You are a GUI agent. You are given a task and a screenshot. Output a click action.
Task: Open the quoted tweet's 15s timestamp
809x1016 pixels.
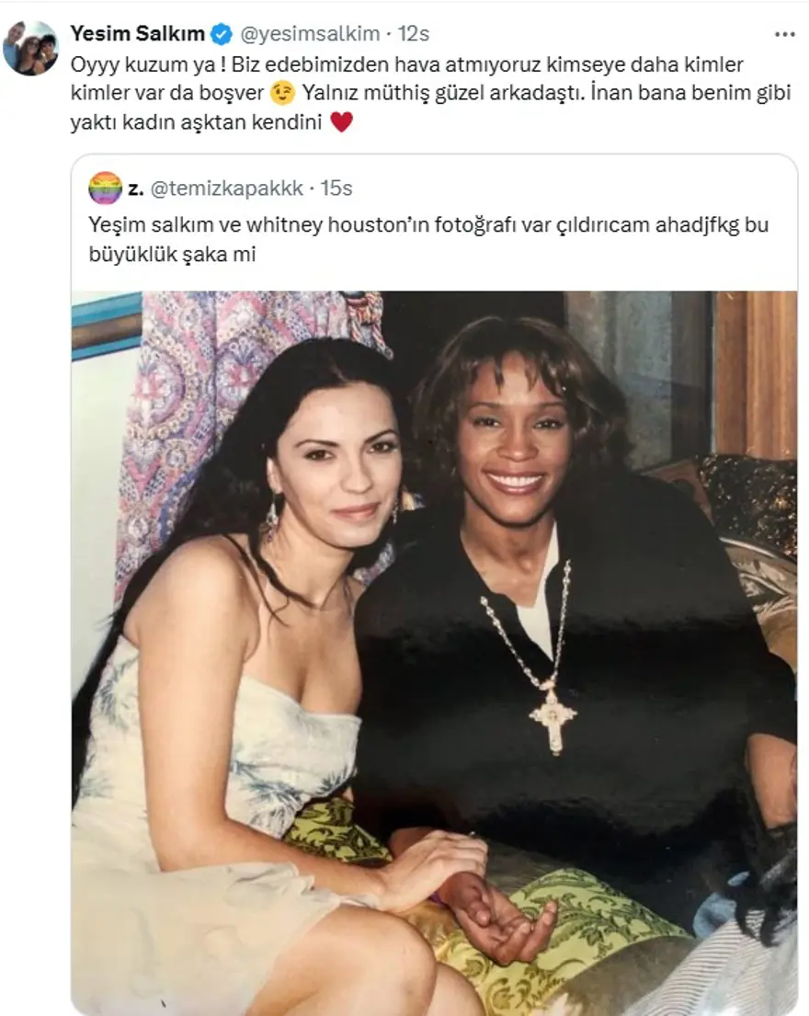point(336,188)
